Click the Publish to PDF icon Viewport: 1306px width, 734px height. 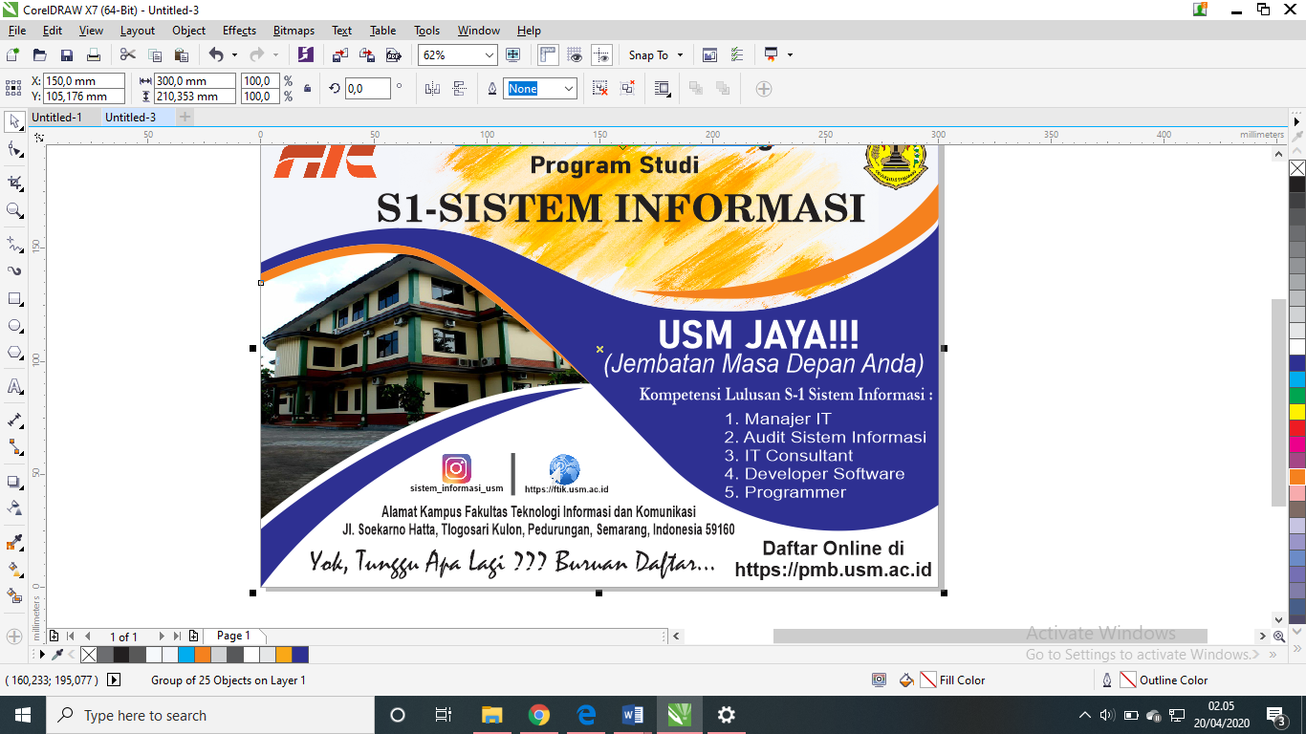tap(392, 55)
